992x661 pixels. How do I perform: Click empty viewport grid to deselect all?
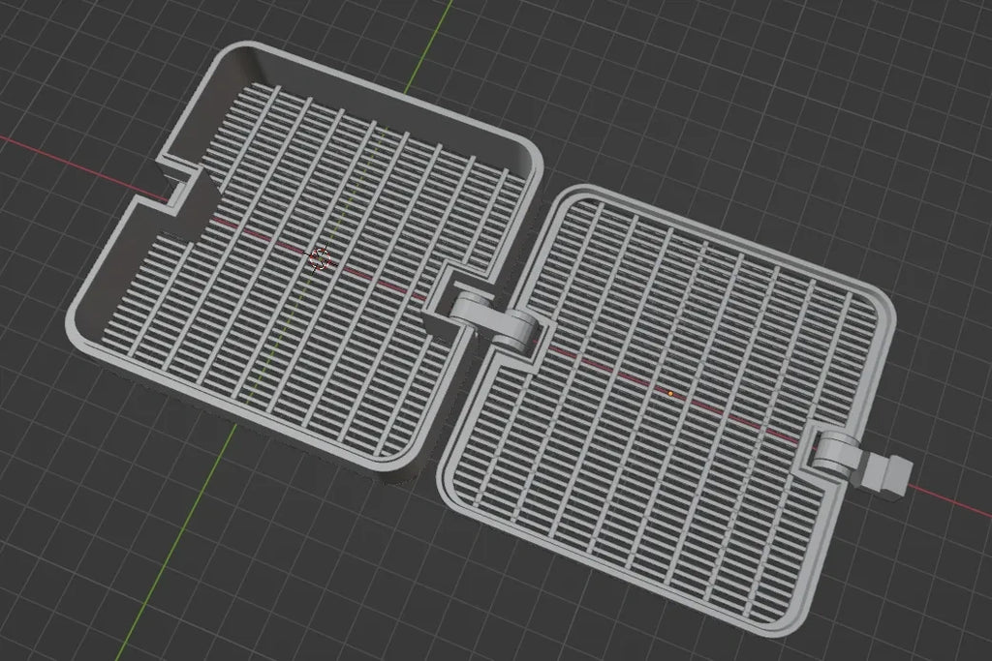pyautogui.click(x=759, y=95)
